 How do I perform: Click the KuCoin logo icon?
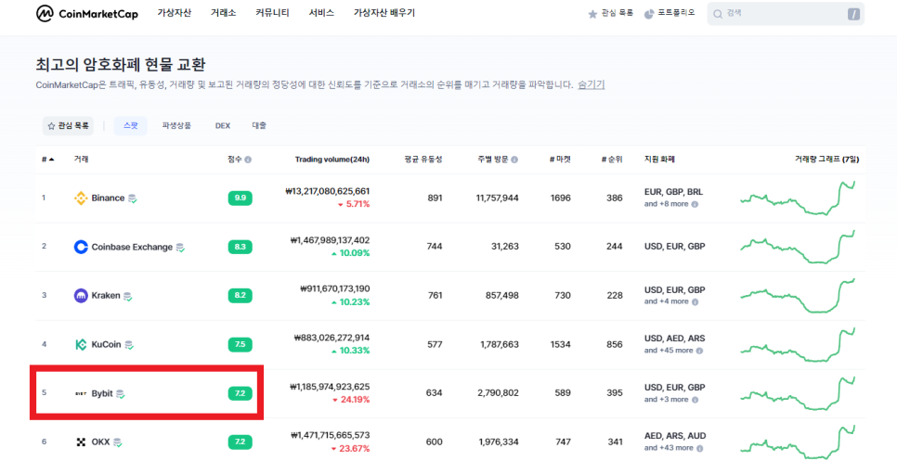click(x=81, y=345)
